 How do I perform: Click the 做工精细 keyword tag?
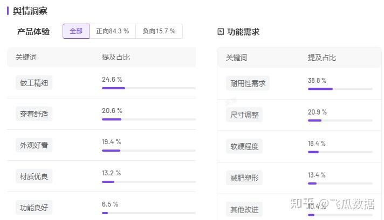click(x=34, y=83)
